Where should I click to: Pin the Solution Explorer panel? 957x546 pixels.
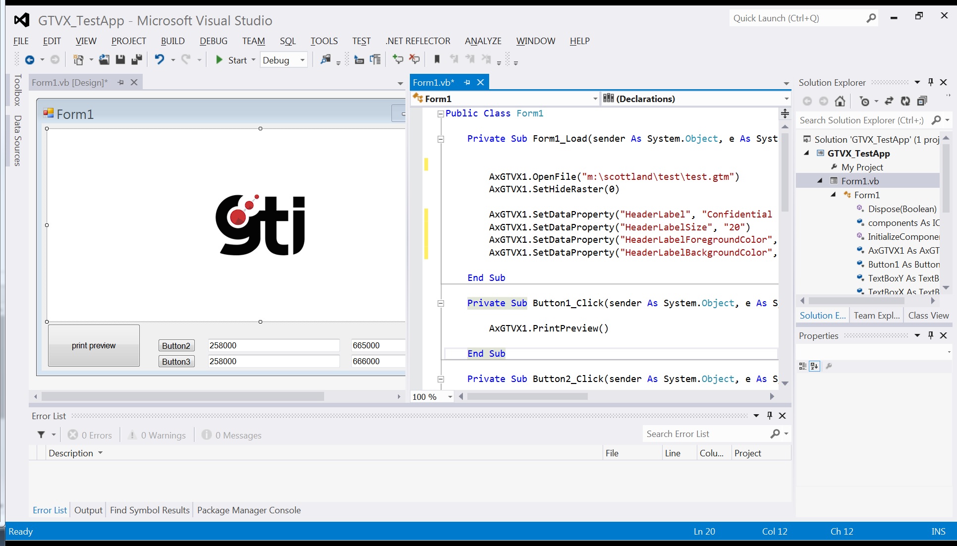click(x=930, y=82)
